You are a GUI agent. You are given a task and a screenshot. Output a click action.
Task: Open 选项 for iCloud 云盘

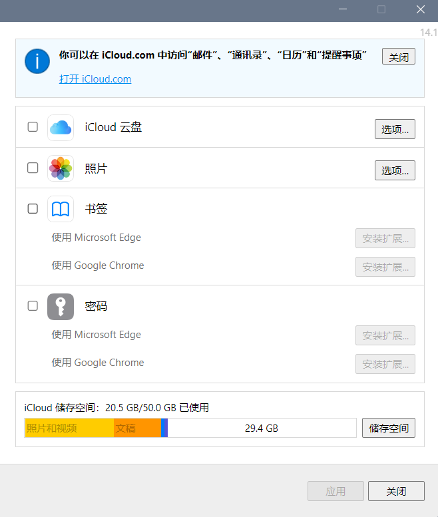395,129
